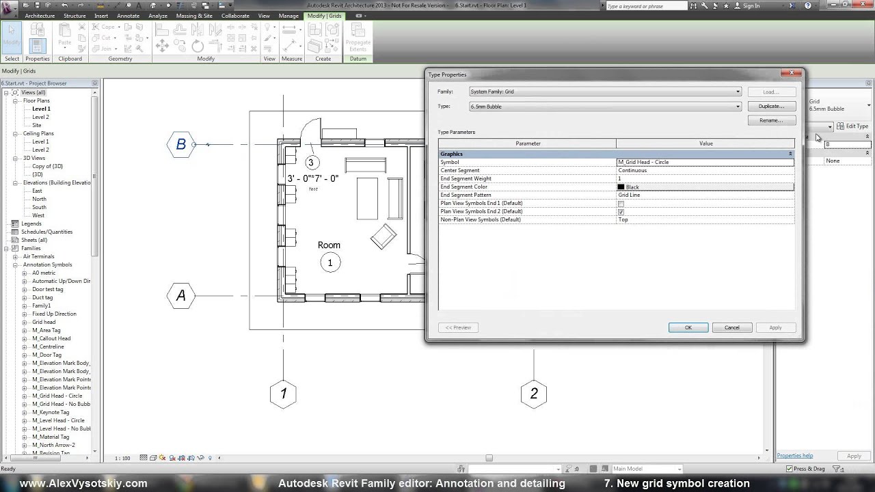The width and height of the screenshot is (875, 492).
Task: Select M_Grid Head - Circle in Project Browser
Action: coord(57,396)
